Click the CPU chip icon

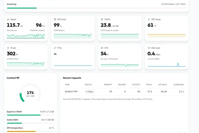point(102,48)
